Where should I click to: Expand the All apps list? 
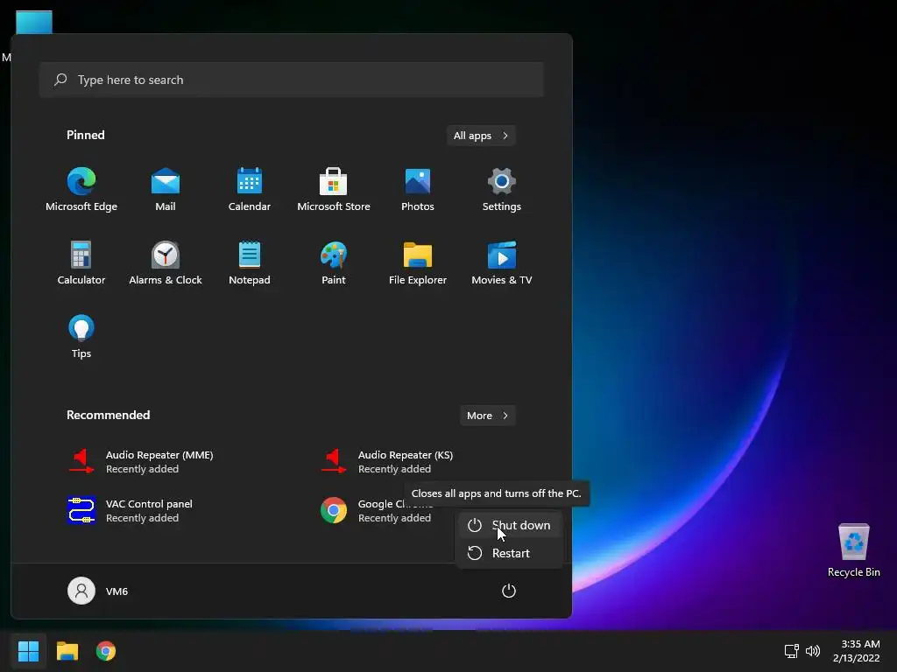481,136
